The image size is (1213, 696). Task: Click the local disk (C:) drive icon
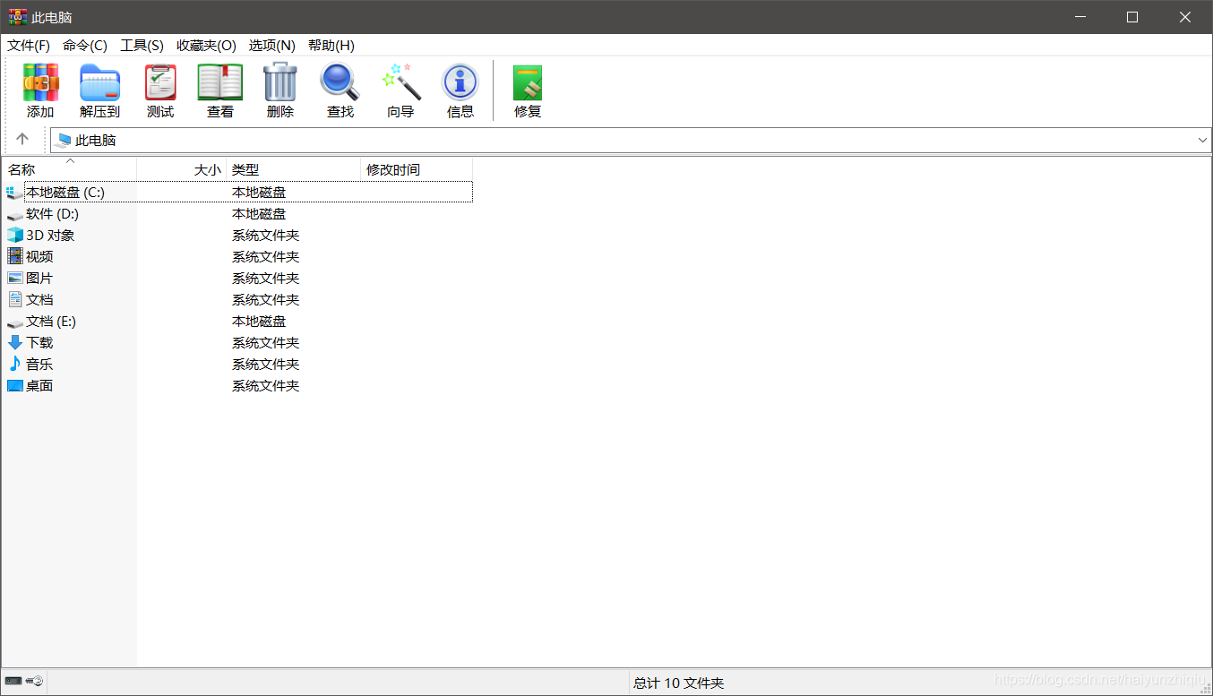coord(15,193)
